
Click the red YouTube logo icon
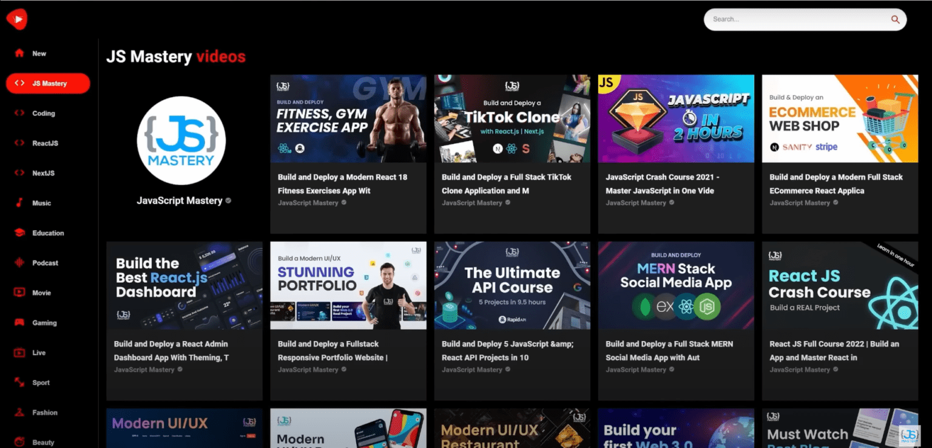tap(17, 19)
